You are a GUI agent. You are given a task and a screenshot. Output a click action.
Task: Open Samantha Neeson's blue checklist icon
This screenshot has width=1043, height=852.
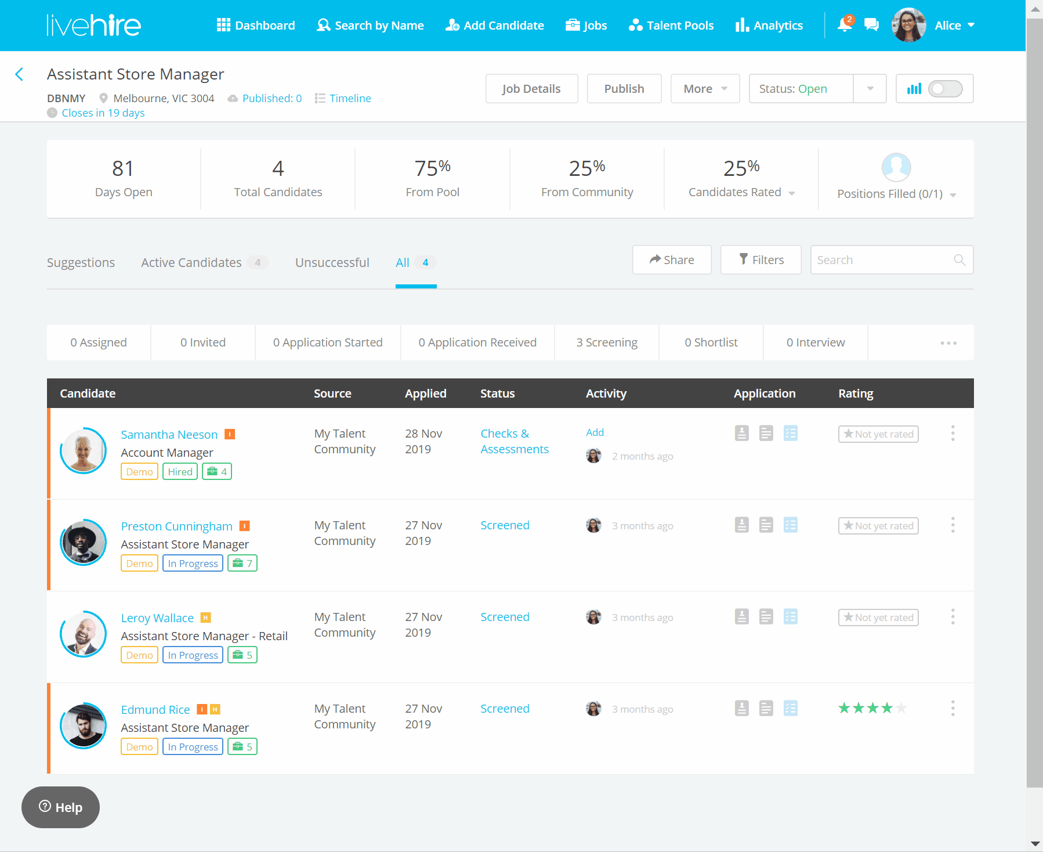[791, 433]
